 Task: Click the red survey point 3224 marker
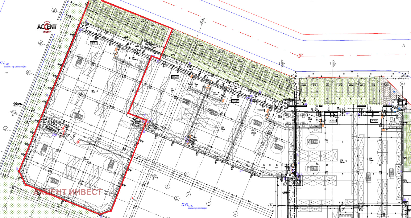[300, 56]
